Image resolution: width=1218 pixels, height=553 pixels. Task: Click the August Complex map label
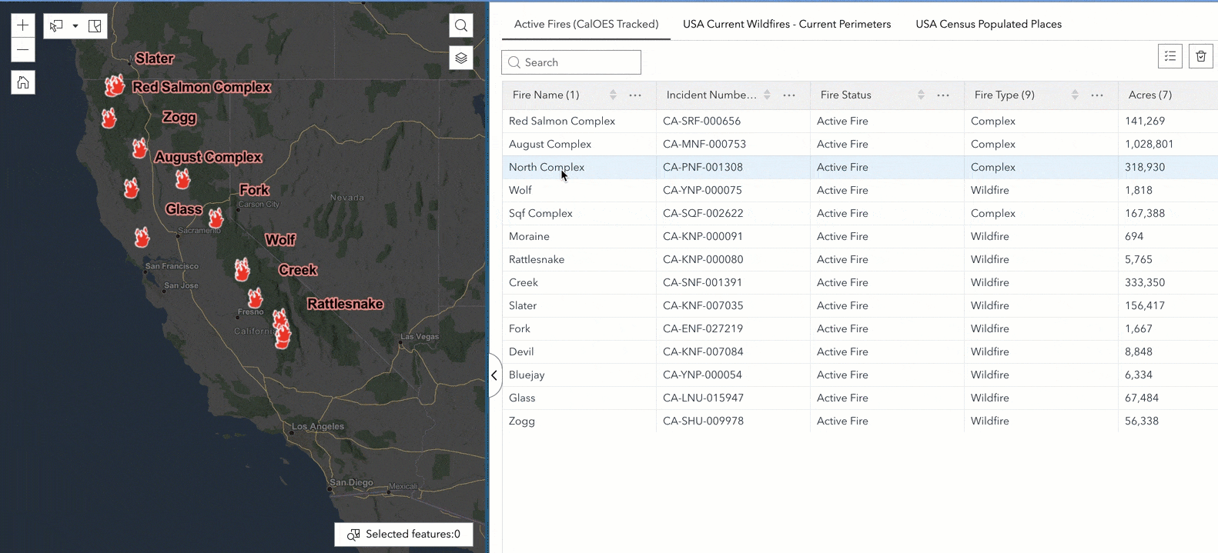[209, 157]
